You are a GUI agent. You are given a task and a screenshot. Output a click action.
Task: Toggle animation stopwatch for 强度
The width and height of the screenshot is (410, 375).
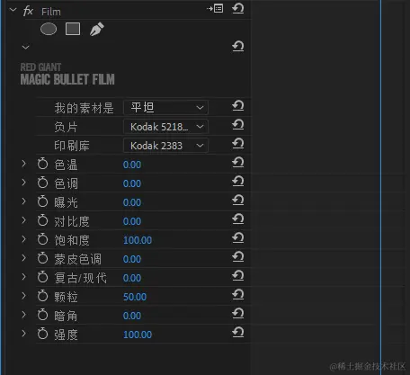[x=42, y=334]
